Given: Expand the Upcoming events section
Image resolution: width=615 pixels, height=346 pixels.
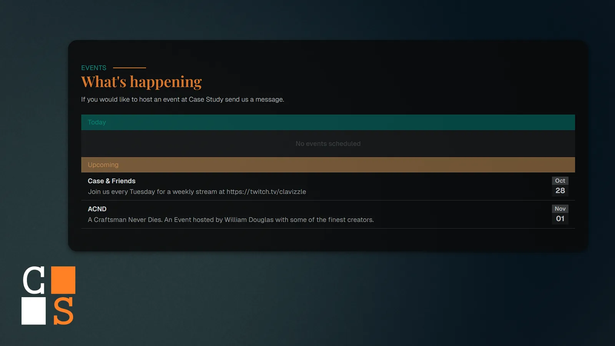Looking at the screenshot, I should (x=327, y=165).
